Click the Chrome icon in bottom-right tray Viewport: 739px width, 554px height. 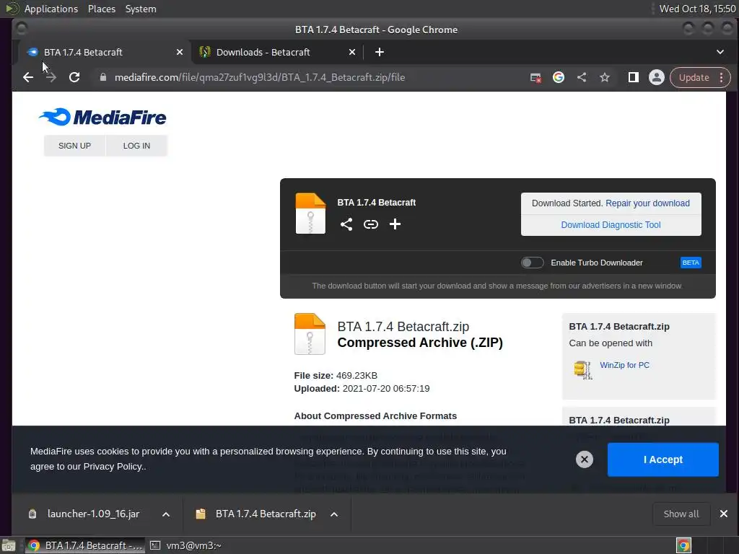tap(683, 545)
